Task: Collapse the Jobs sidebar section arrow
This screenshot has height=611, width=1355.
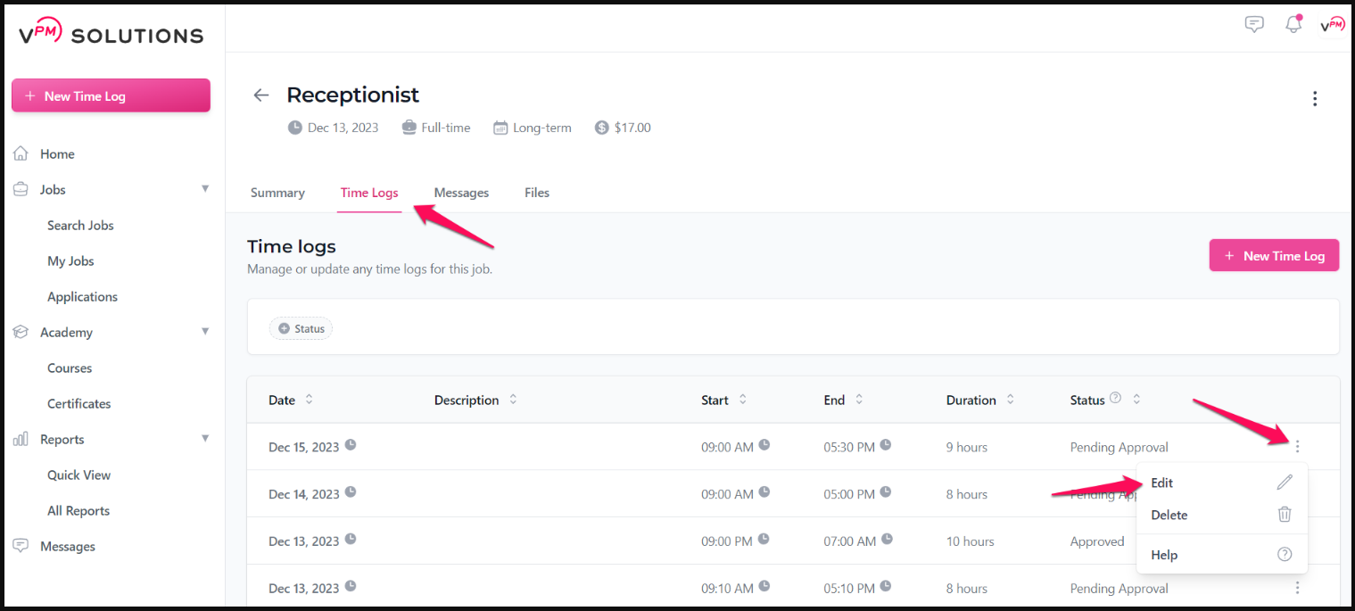Action: coord(205,189)
